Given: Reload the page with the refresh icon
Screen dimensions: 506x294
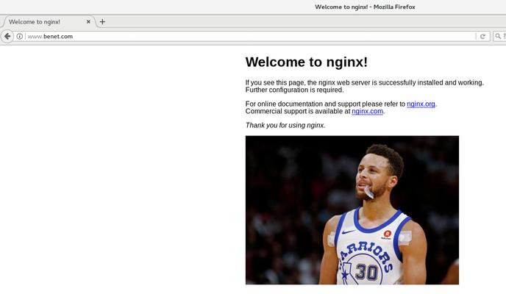Looking at the screenshot, I should coord(482,37).
